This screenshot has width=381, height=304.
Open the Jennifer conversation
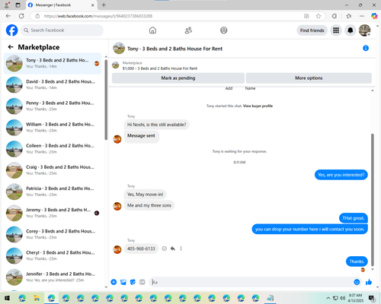point(53,277)
